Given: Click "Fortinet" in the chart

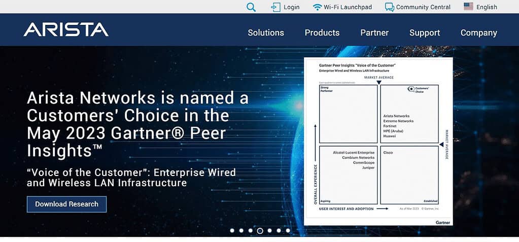Looking at the screenshot, I should [390, 126].
